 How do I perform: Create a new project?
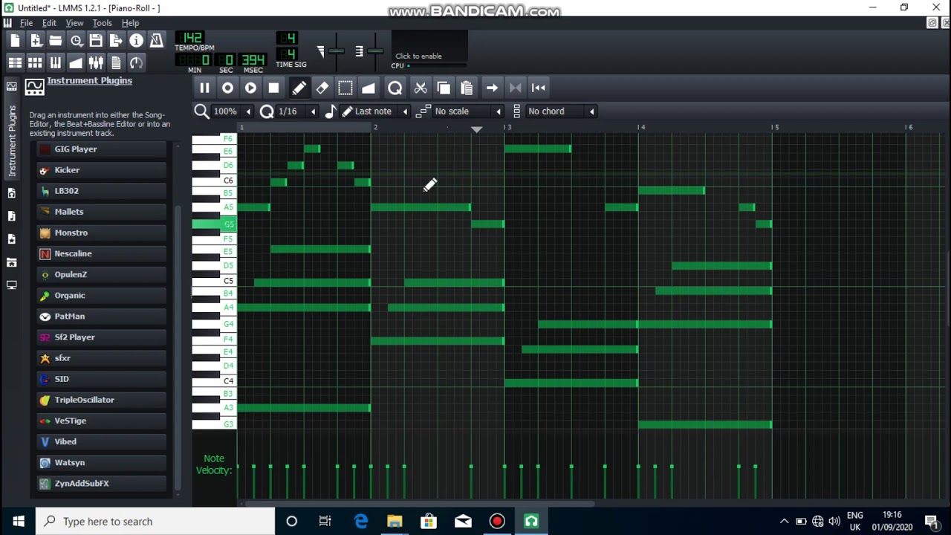click(15, 40)
